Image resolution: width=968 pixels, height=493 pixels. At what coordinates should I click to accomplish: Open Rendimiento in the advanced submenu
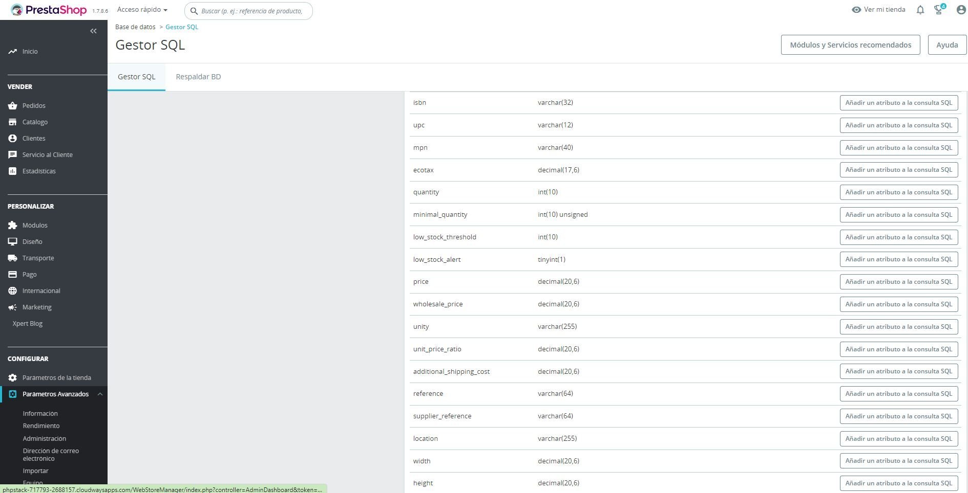(x=41, y=426)
